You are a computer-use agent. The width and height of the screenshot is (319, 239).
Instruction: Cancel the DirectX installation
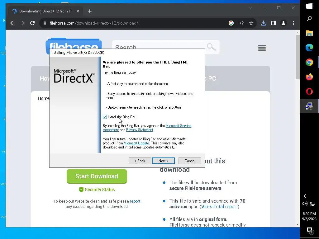(x=190, y=161)
